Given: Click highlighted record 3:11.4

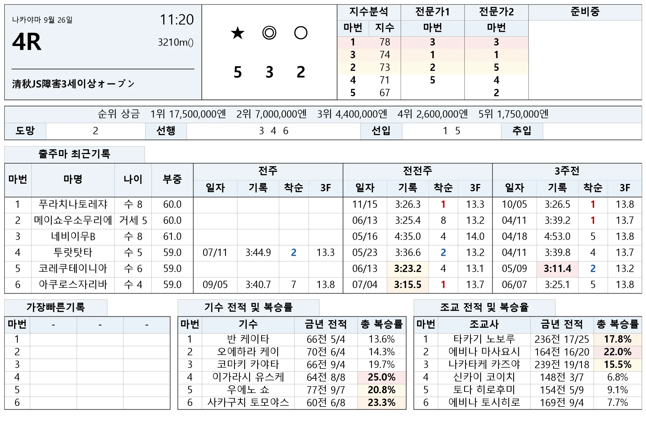Looking at the screenshot, I should (557, 269).
